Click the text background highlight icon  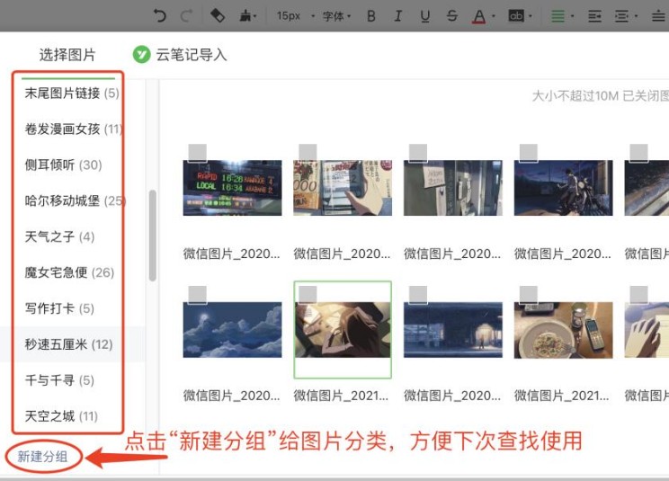point(516,16)
